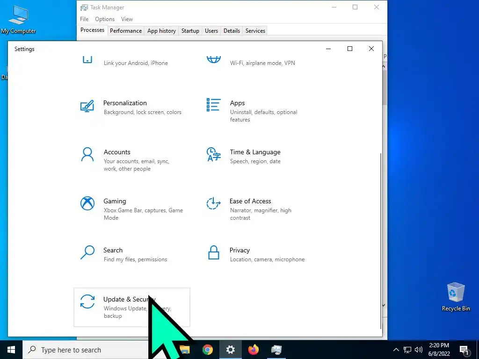Select the My Computer desktop icon
Image resolution: width=479 pixels, height=359 pixels.
[x=18, y=19]
